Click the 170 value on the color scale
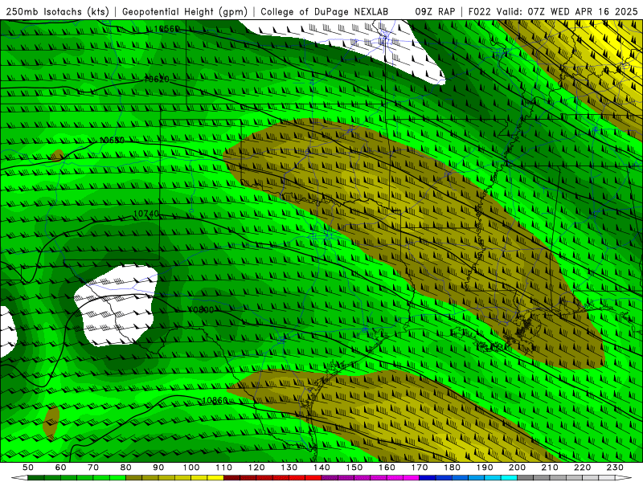 pos(420,468)
